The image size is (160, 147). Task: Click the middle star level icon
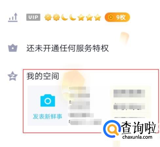[89, 17]
